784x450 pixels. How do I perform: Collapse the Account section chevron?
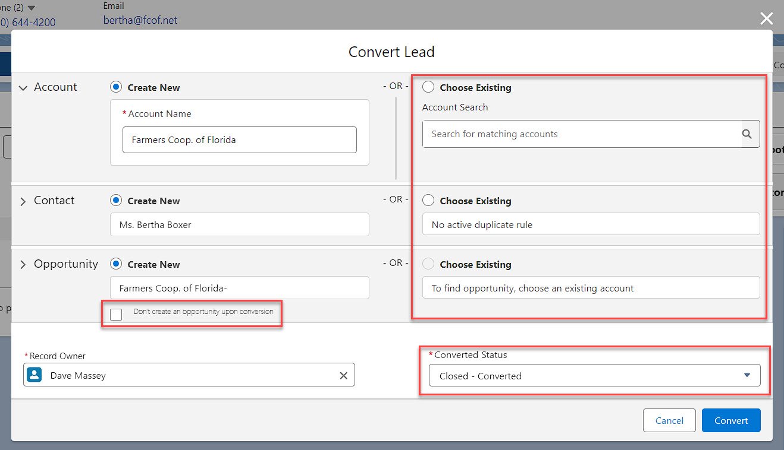pos(23,88)
